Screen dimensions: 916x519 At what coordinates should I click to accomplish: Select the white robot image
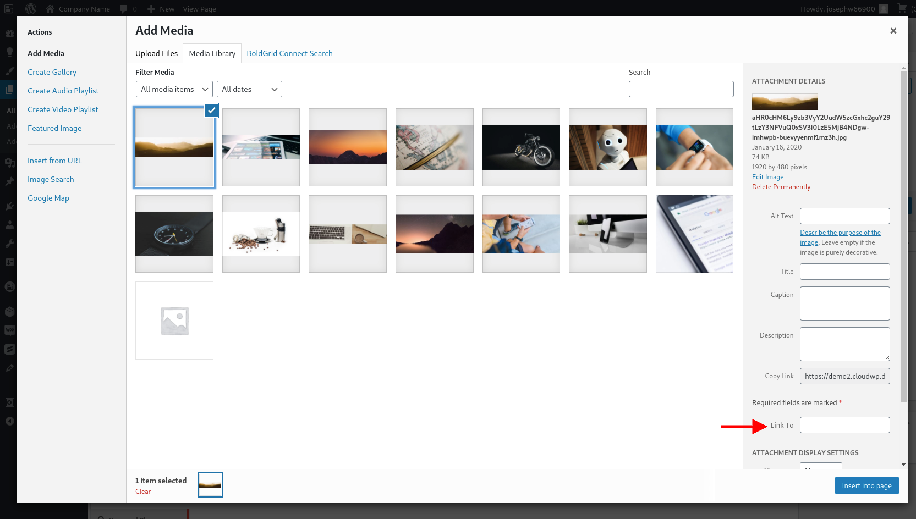click(607, 147)
